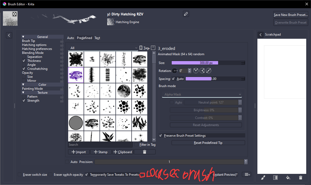Click the Clipboard button

[x=123, y=152]
